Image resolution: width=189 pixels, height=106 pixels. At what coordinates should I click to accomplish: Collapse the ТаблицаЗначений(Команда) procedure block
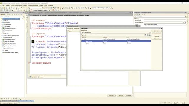click(x=30, y=23)
